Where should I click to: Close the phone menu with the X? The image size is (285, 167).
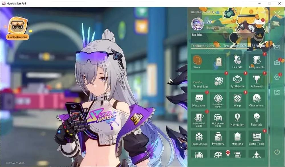click(277, 14)
